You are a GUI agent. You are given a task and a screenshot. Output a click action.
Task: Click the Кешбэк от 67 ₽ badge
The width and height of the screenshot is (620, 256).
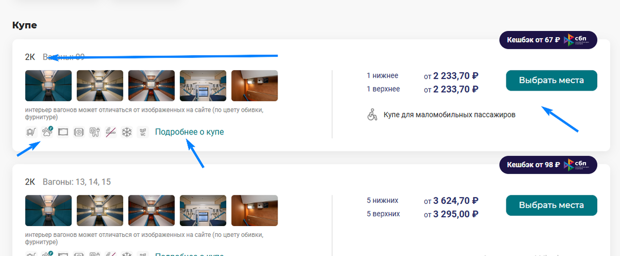pyautogui.click(x=548, y=40)
